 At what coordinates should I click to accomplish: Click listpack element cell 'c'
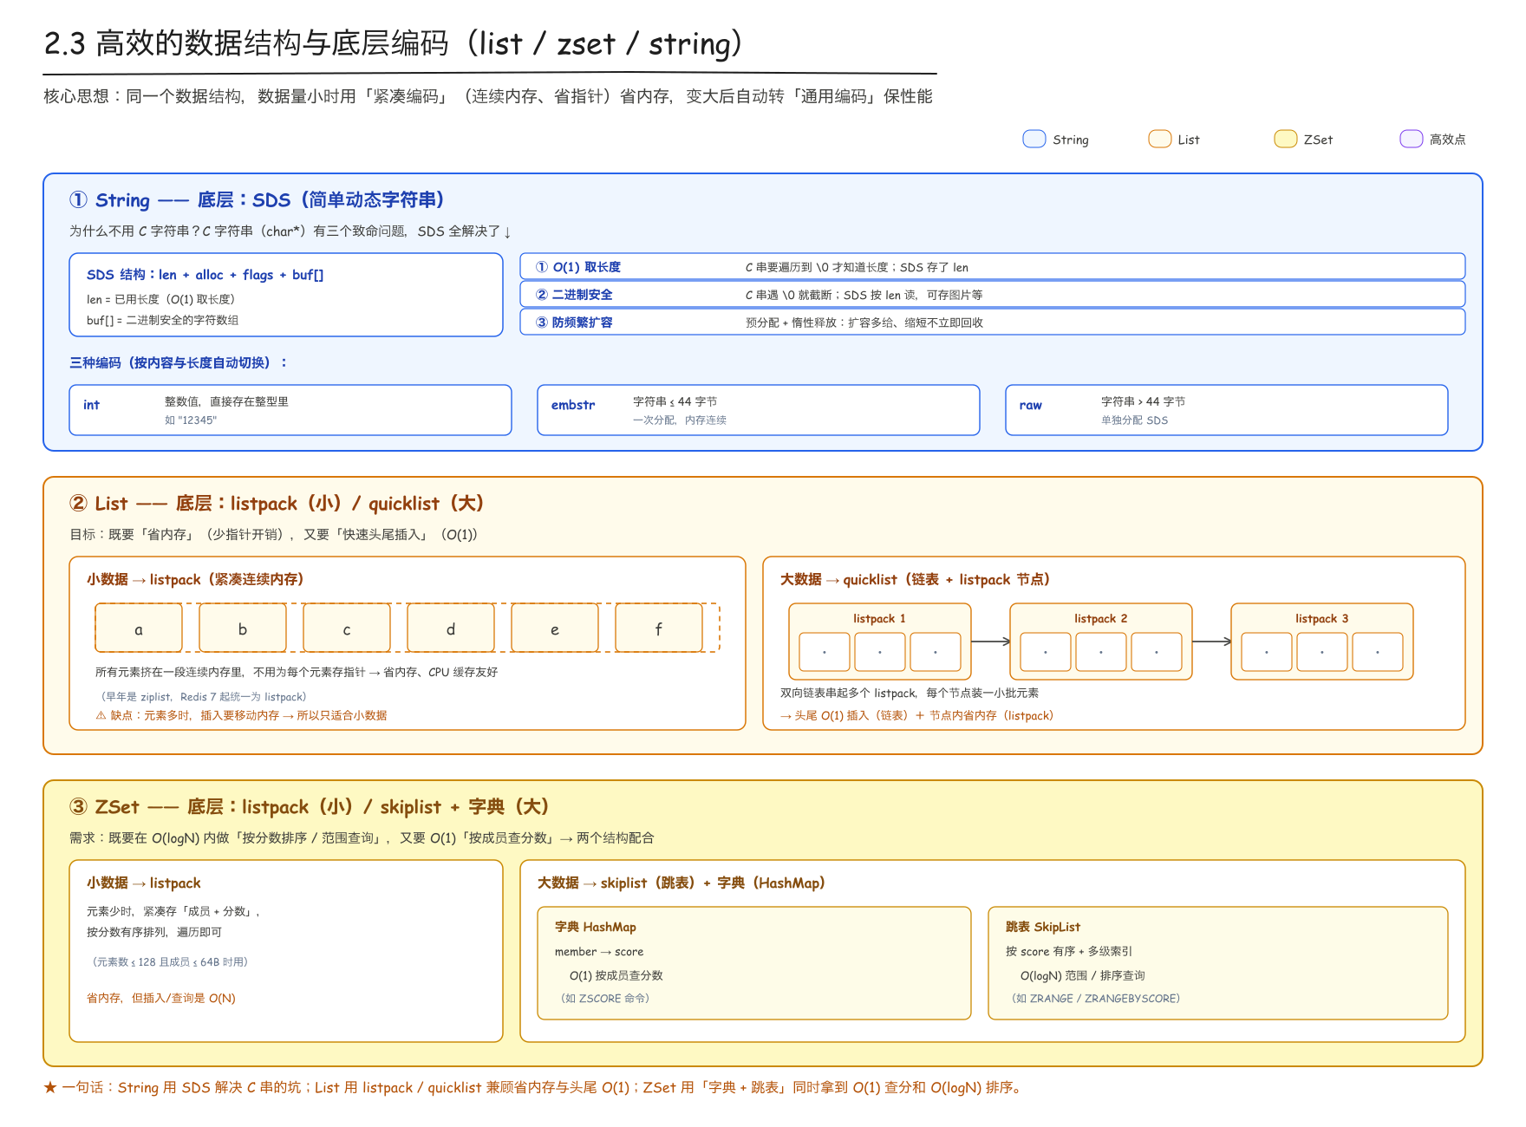(x=347, y=628)
